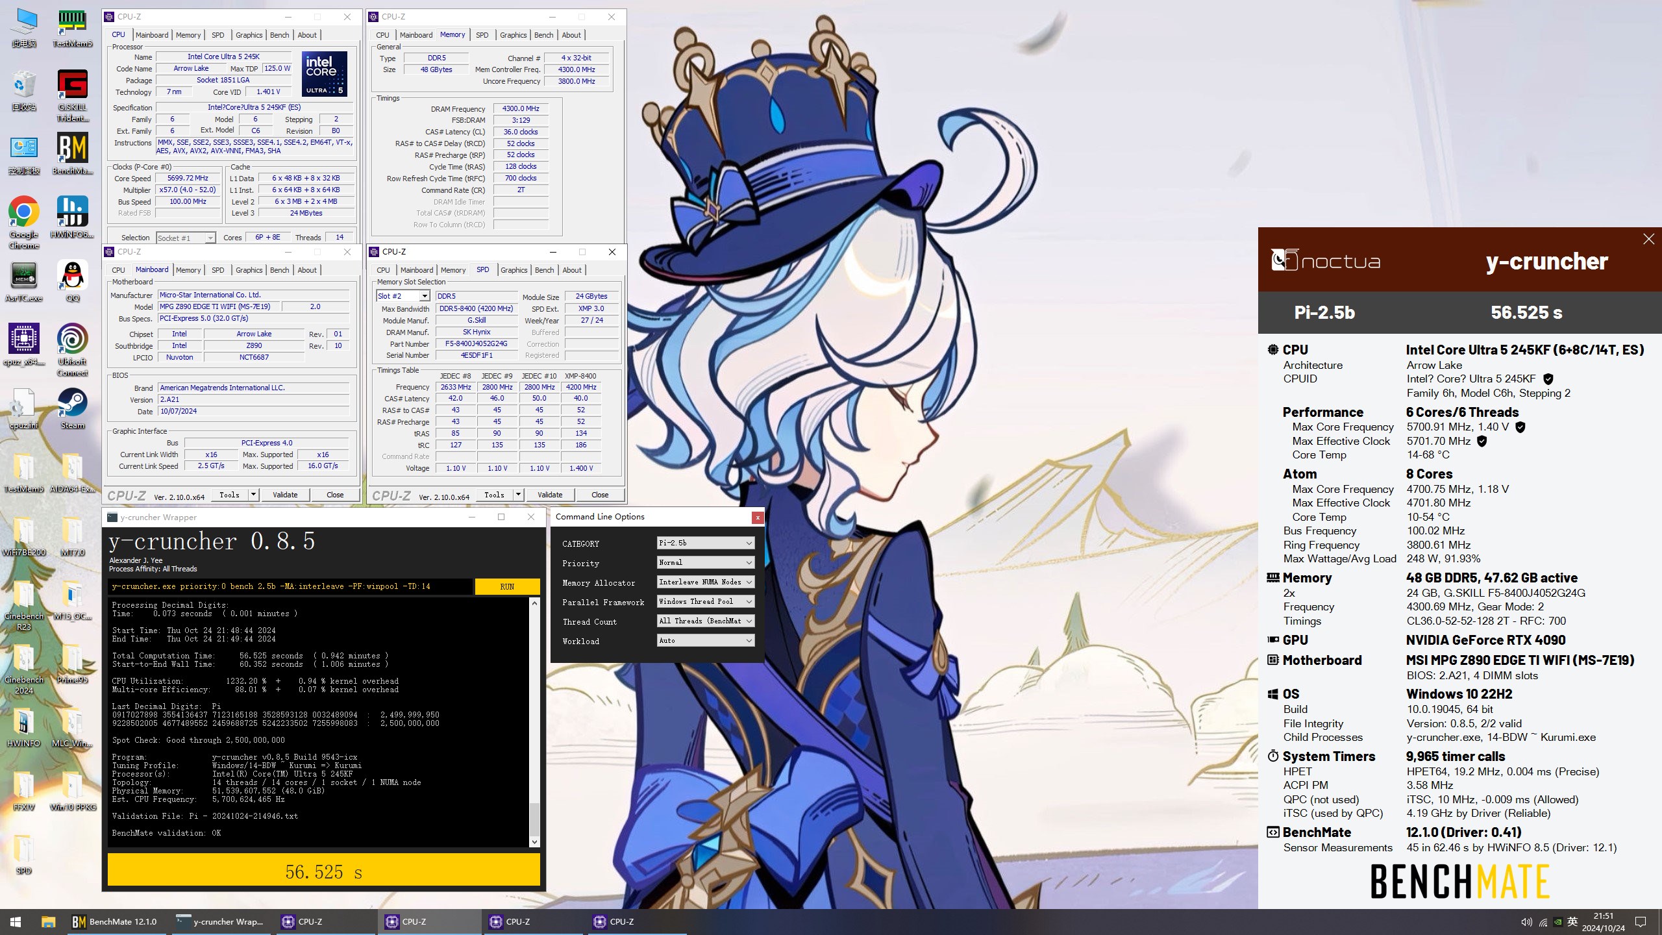The width and height of the screenshot is (1662, 935).
Task: Open the G.SKILL Trident desktop icon
Action: point(72,95)
